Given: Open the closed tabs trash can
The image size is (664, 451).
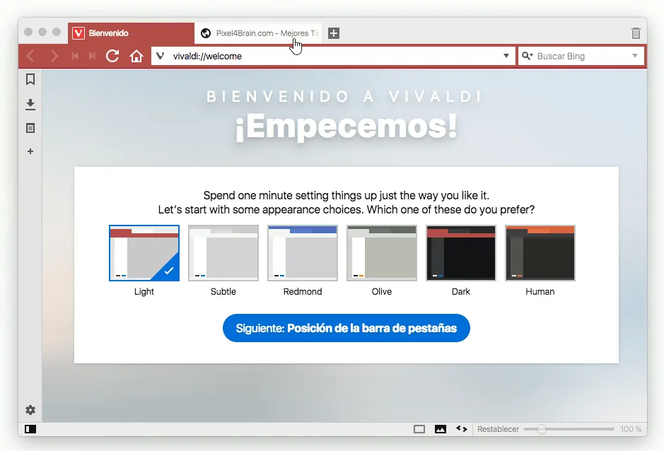Looking at the screenshot, I should 636,33.
